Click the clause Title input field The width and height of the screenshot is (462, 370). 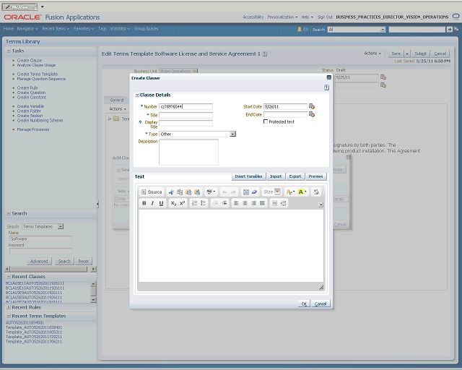[x=186, y=115]
